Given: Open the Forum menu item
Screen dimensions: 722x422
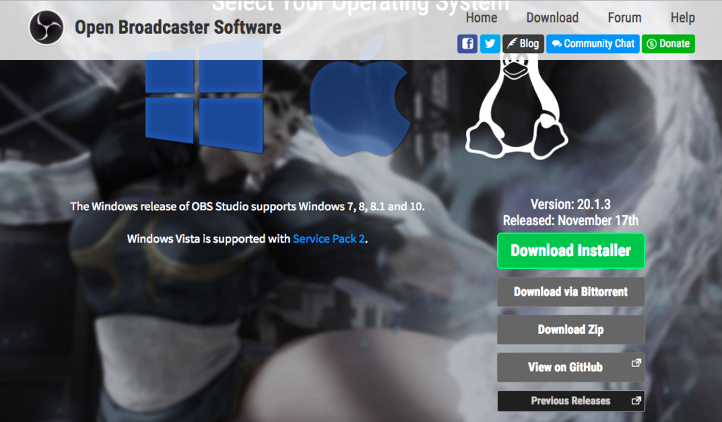Looking at the screenshot, I should 625,18.
